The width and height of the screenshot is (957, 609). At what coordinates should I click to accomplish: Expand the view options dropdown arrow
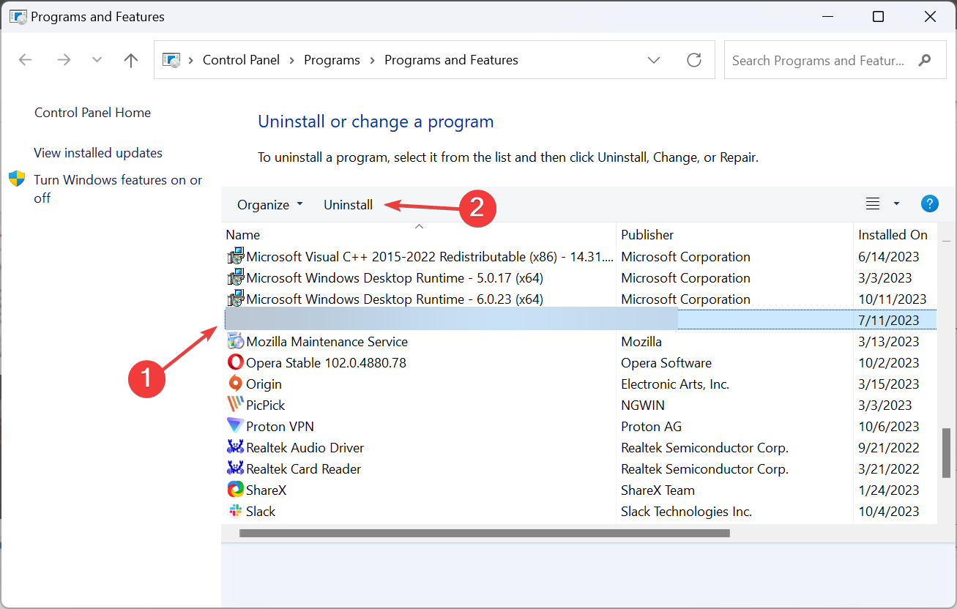[896, 204]
